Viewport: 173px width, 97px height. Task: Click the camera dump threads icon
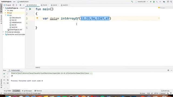[4, 80]
